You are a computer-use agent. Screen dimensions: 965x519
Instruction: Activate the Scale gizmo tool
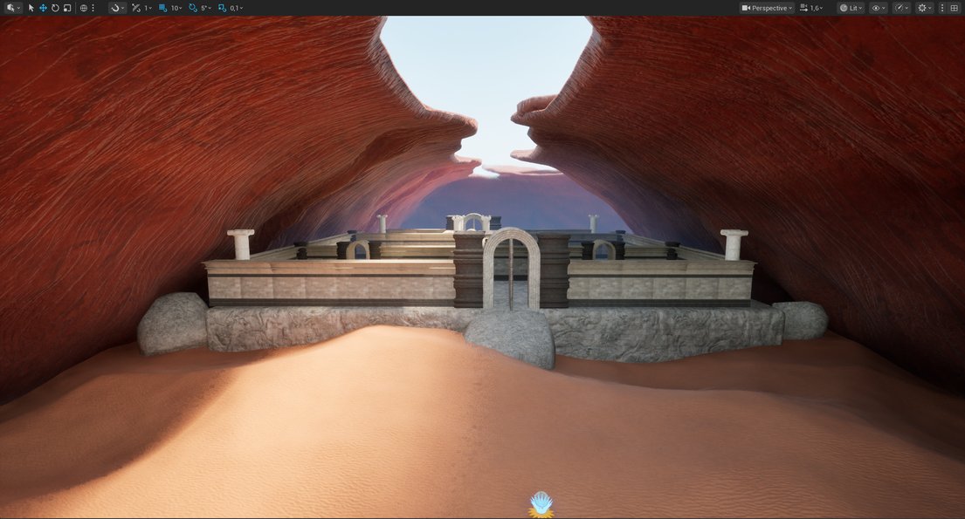click(67, 8)
